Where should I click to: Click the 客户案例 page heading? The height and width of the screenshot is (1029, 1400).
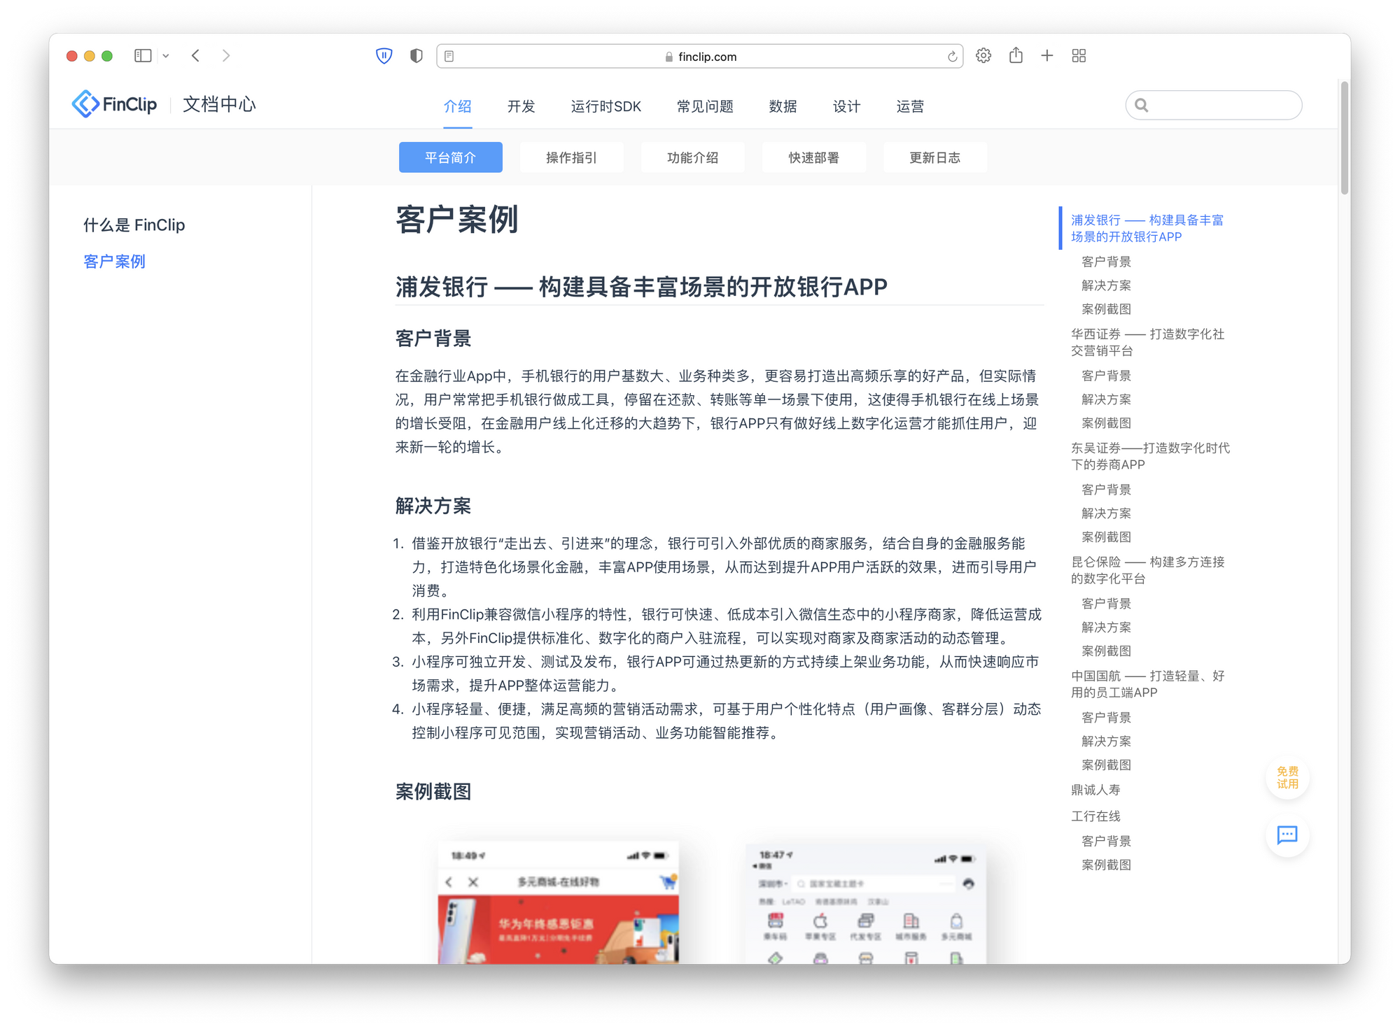click(457, 220)
